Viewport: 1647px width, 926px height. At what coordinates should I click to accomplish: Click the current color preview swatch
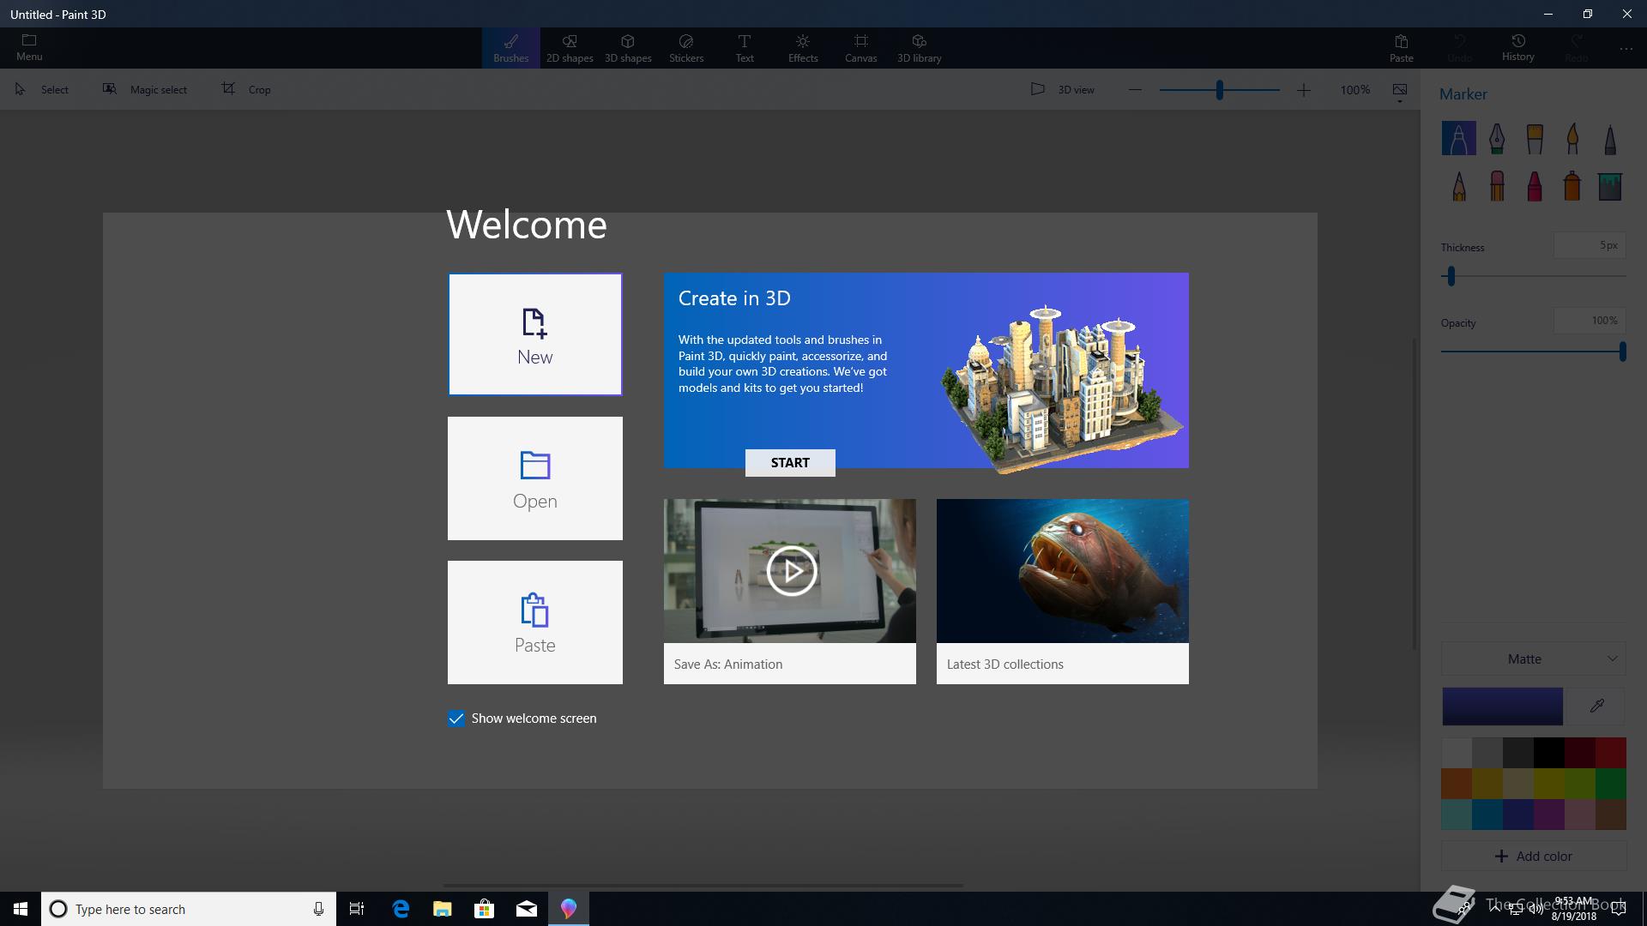(x=1502, y=707)
